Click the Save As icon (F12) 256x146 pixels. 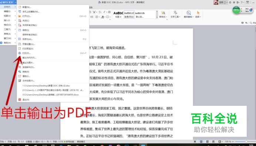pos(20,39)
